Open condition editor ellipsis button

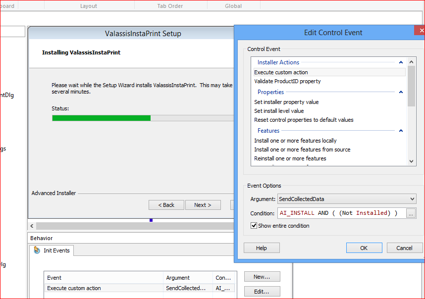point(411,213)
